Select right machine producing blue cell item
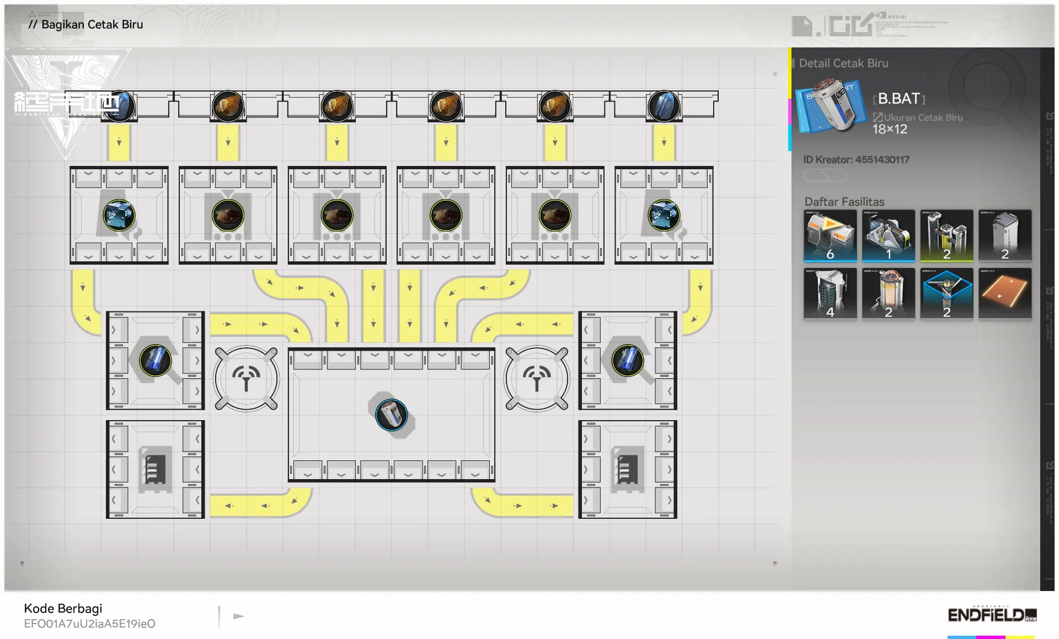 [628, 361]
